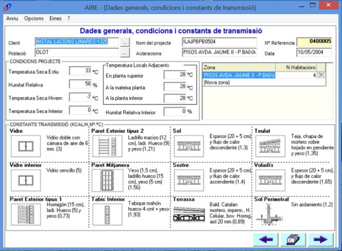Browse towns with the Població ... button
Image resolution: width=342 pixels, height=251 pixels.
point(125,52)
